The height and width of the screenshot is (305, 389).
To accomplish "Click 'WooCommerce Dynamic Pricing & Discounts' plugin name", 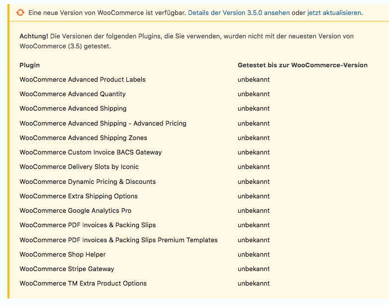I will pos(88,181).
